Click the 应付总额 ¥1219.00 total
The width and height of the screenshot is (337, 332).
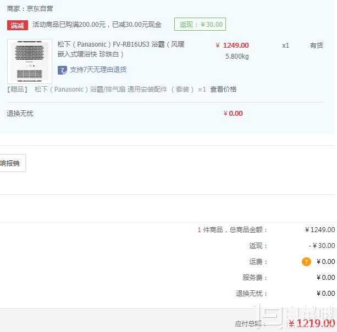coord(312,323)
